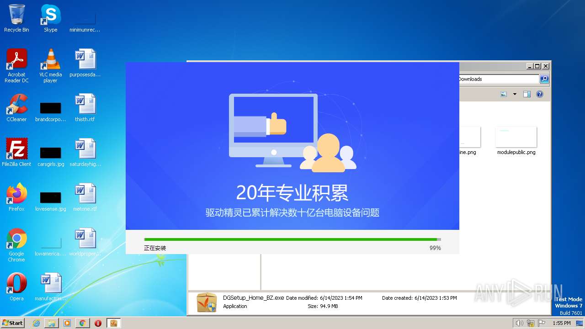Select minimumrec desktop file
Image resolution: width=585 pixels, height=329 pixels.
tap(85, 22)
